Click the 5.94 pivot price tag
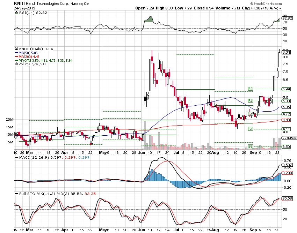 point(286,89)
